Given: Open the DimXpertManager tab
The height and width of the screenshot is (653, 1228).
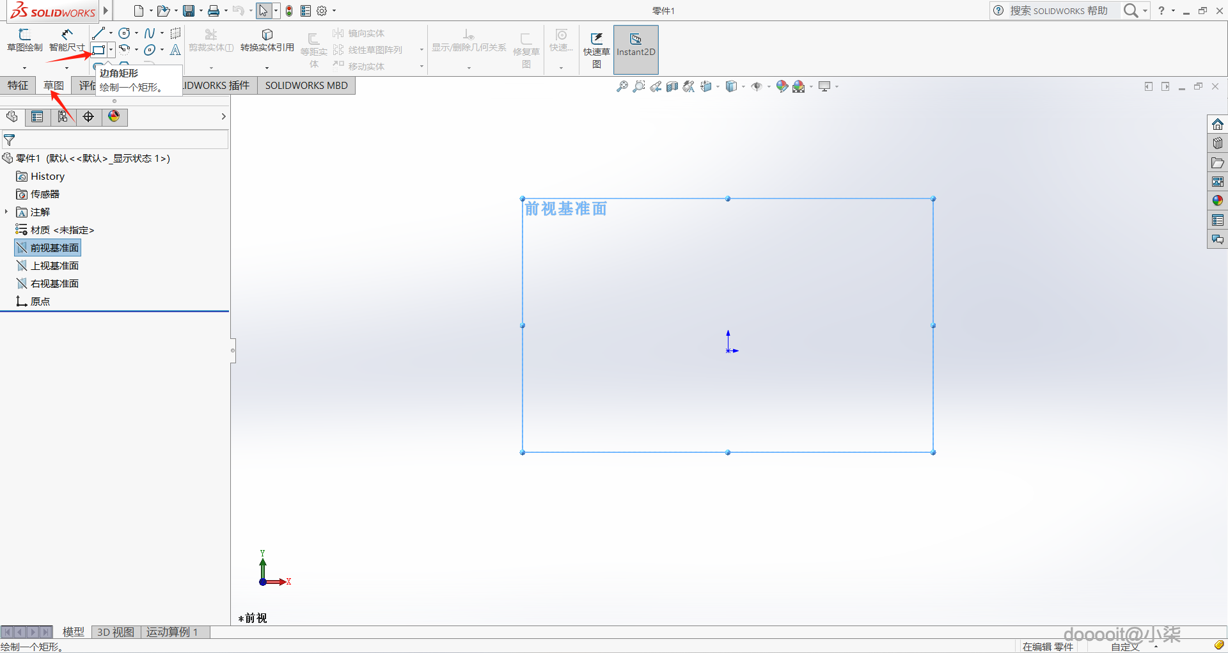Looking at the screenshot, I should (88, 116).
